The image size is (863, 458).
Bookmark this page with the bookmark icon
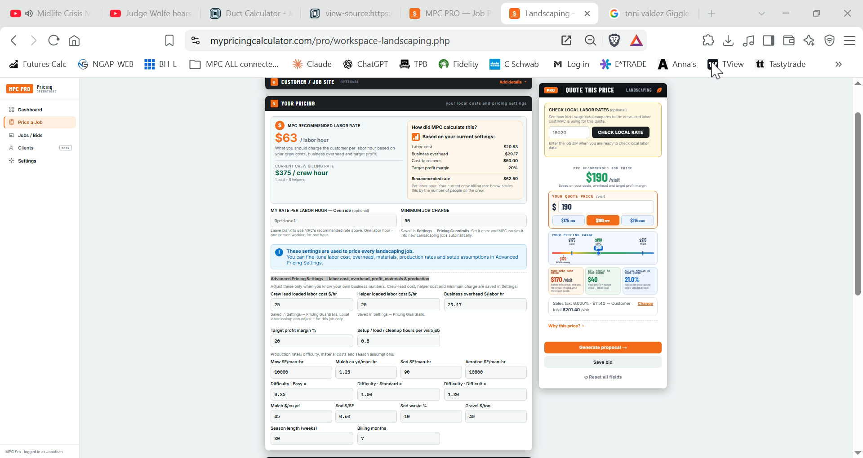(x=169, y=40)
